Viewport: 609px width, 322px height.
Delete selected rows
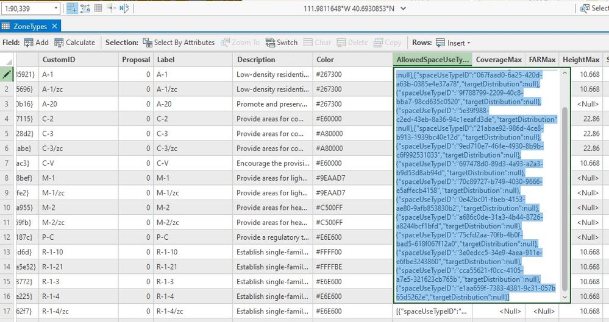point(352,43)
